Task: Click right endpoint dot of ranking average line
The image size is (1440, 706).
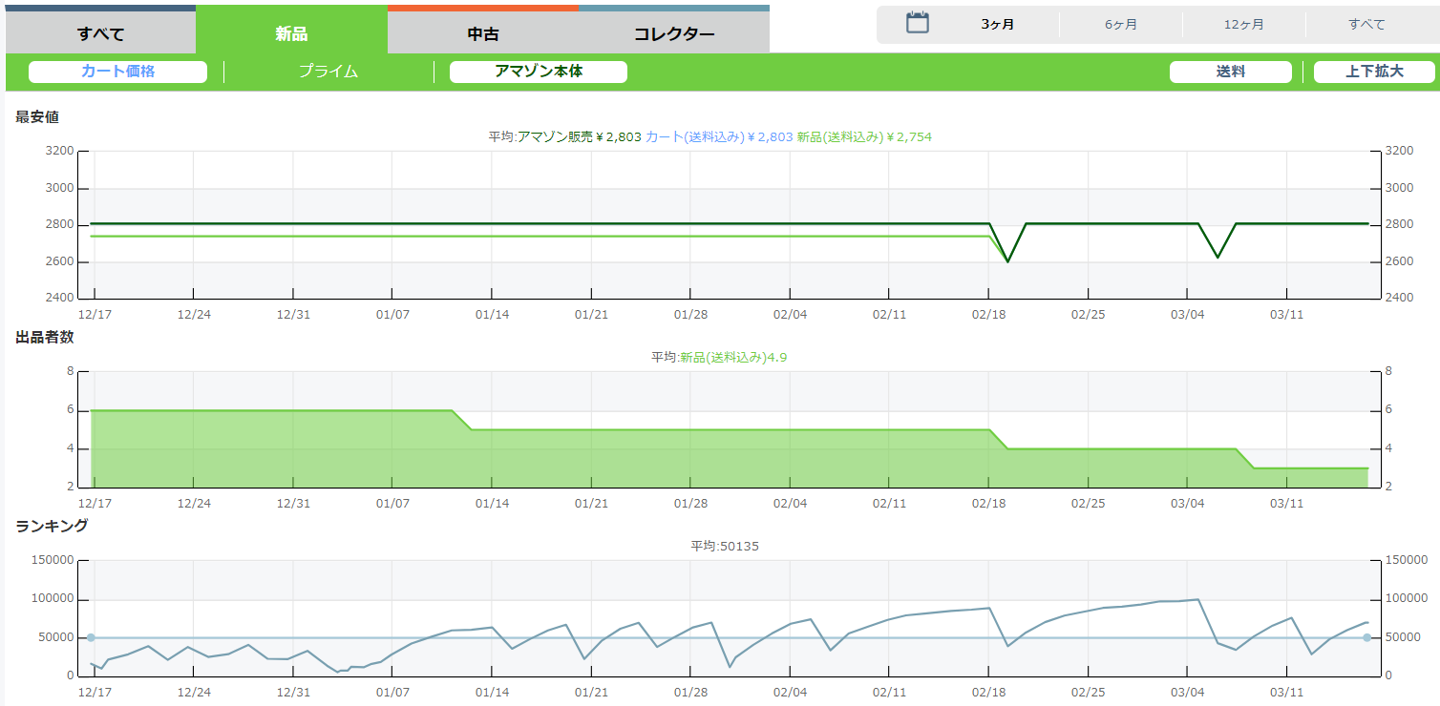Action: pos(1366,637)
